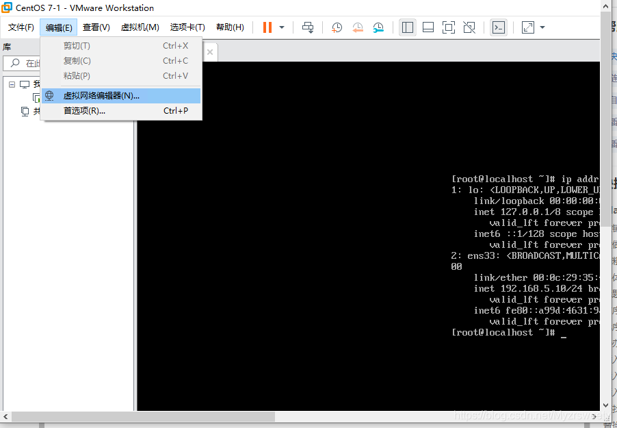
Task: Click the horizontal scrollbar thumb
Action: click(x=143, y=416)
